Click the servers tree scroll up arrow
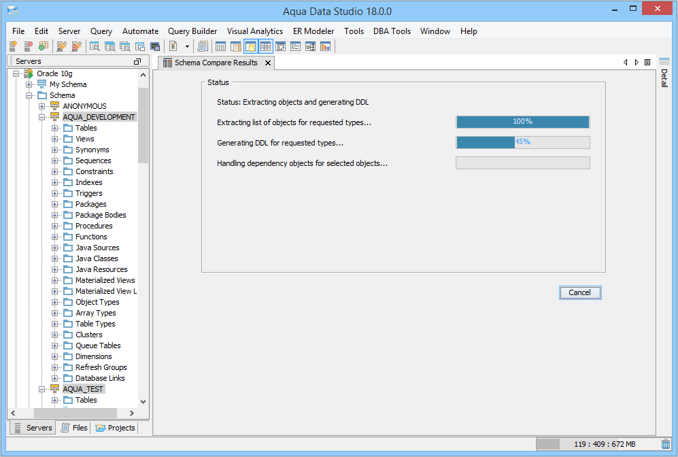This screenshot has width=678, height=457. (143, 75)
